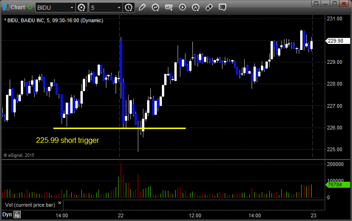The width and height of the screenshot is (352, 221).
Task: Click the 23 date label on time axis
Action: (x=314, y=215)
